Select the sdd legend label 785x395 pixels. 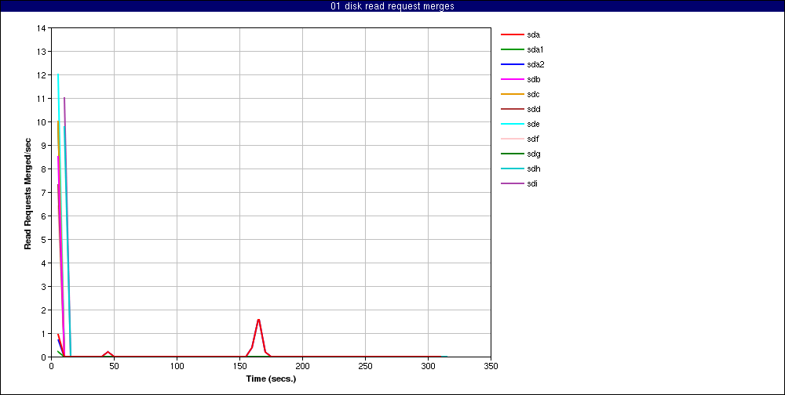(534, 109)
